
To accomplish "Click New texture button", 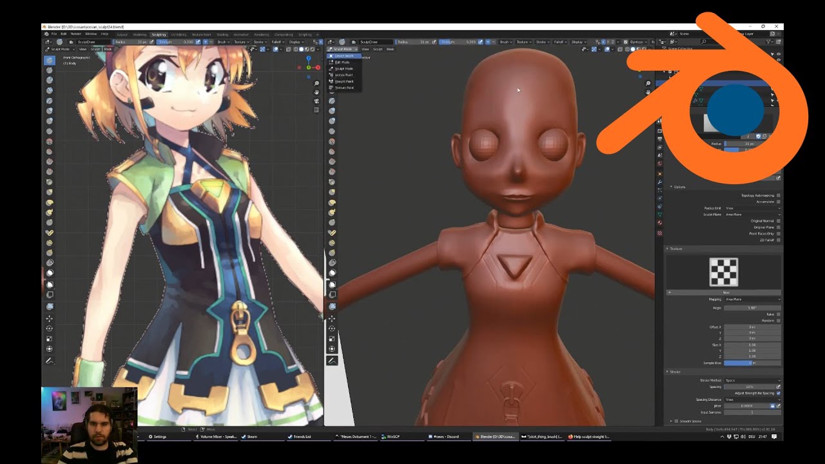I will point(724,293).
